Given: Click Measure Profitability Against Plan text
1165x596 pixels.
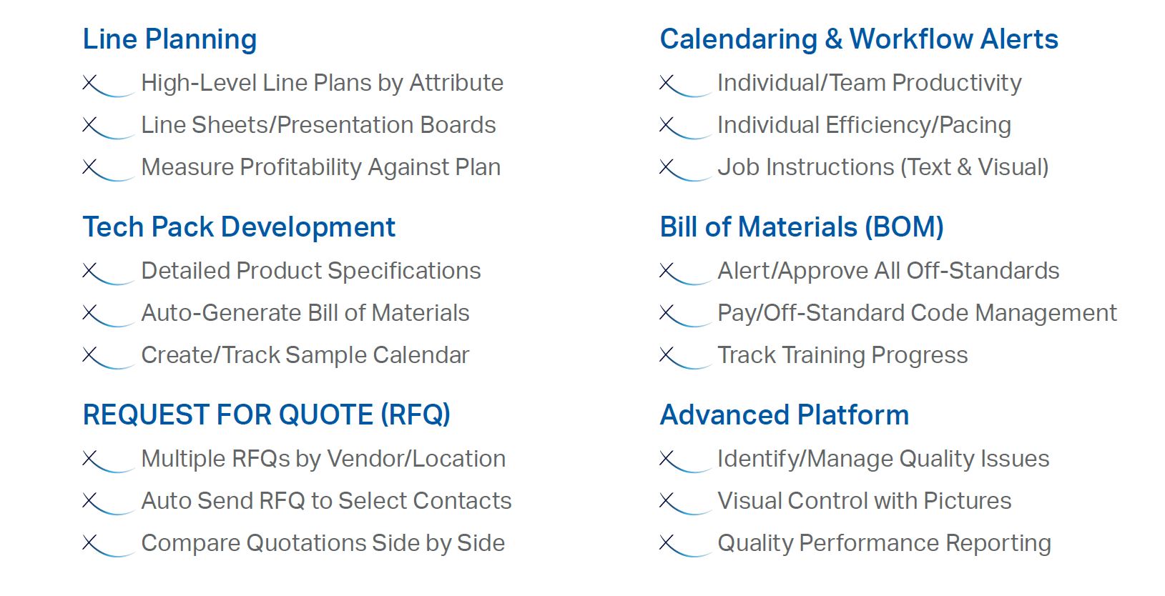Looking at the screenshot, I should pyautogui.click(x=321, y=167).
